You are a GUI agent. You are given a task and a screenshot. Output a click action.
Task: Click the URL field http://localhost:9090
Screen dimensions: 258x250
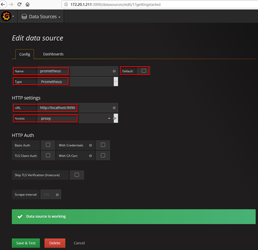[x=77, y=108]
